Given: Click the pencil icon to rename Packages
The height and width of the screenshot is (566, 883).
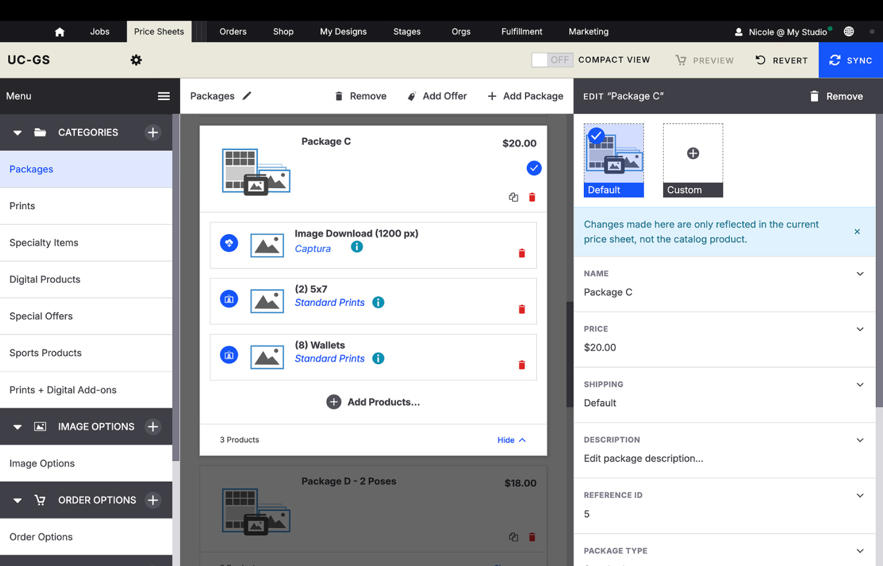Looking at the screenshot, I should [247, 96].
